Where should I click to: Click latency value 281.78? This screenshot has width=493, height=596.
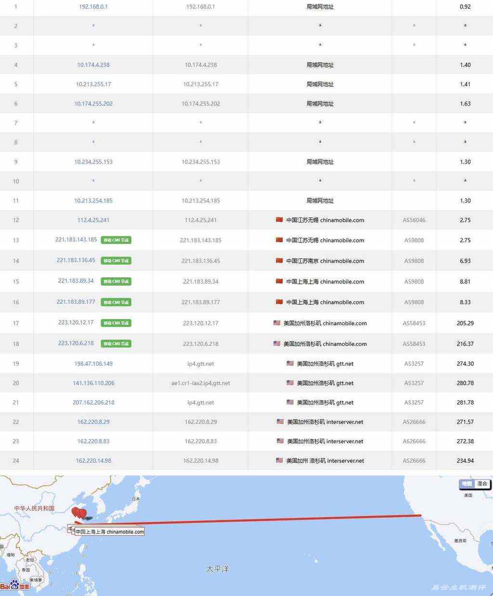click(x=465, y=402)
